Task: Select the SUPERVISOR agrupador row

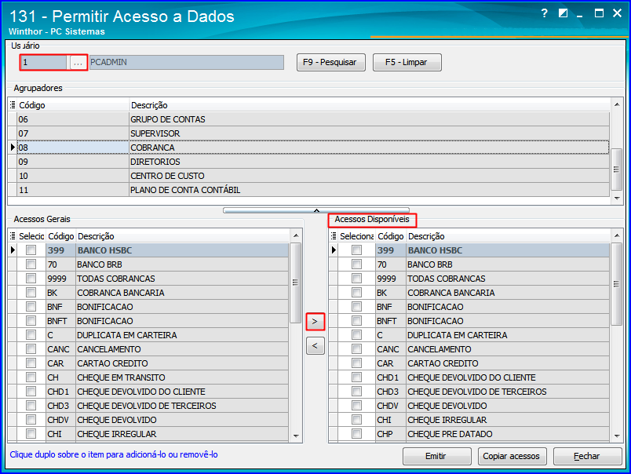Action: click(x=313, y=133)
